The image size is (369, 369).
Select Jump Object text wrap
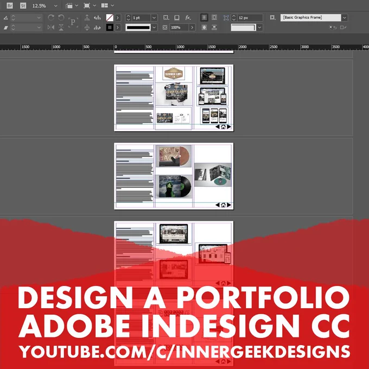click(214, 27)
